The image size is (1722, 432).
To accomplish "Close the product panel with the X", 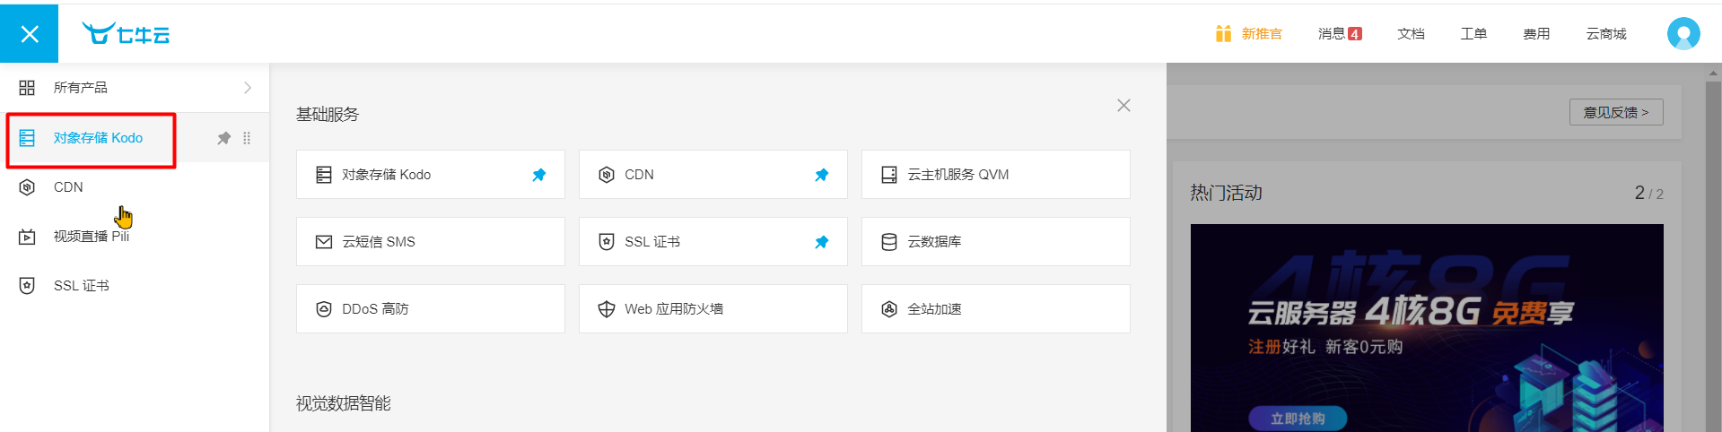I will (x=1123, y=106).
